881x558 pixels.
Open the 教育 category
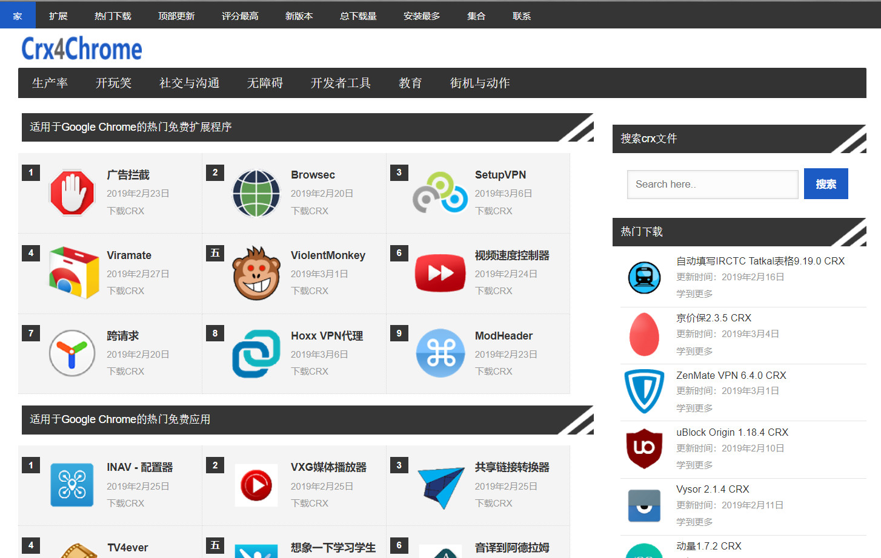[x=410, y=83]
